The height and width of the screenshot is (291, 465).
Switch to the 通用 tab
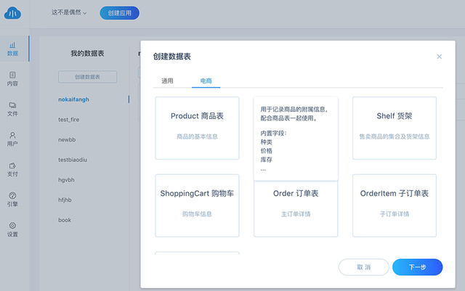point(167,81)
